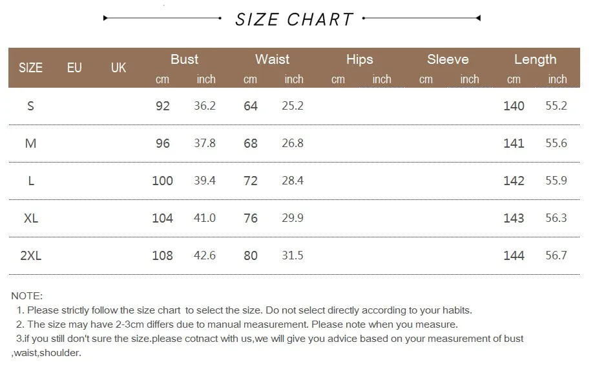This screenshot has width=595, height=369.
Task: Click the Hips column header
Action: [359, 59]
